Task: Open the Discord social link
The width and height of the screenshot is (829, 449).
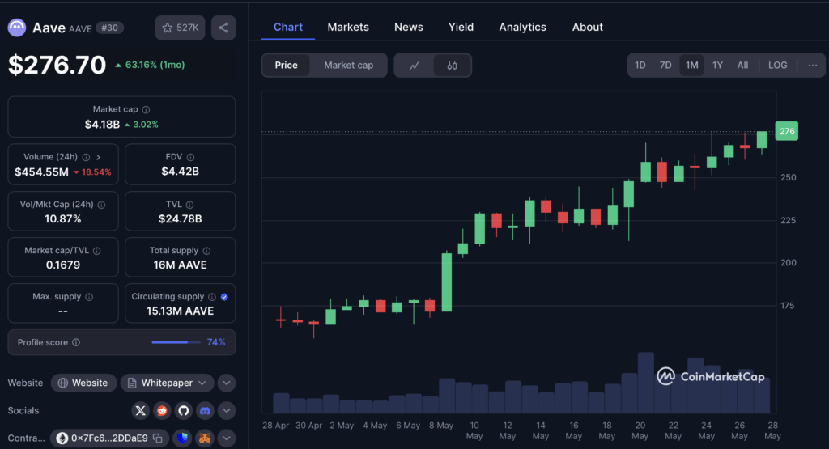Action: pyautogui.click(x=205, y=410)
